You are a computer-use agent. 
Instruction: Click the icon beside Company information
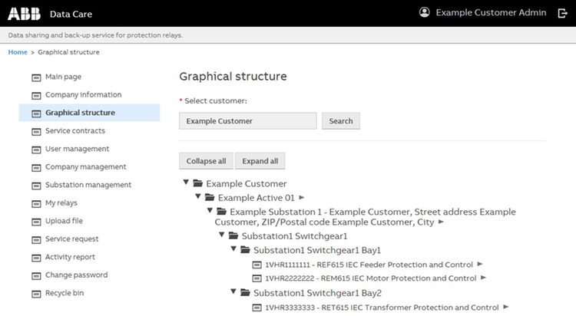pos(36,95)
